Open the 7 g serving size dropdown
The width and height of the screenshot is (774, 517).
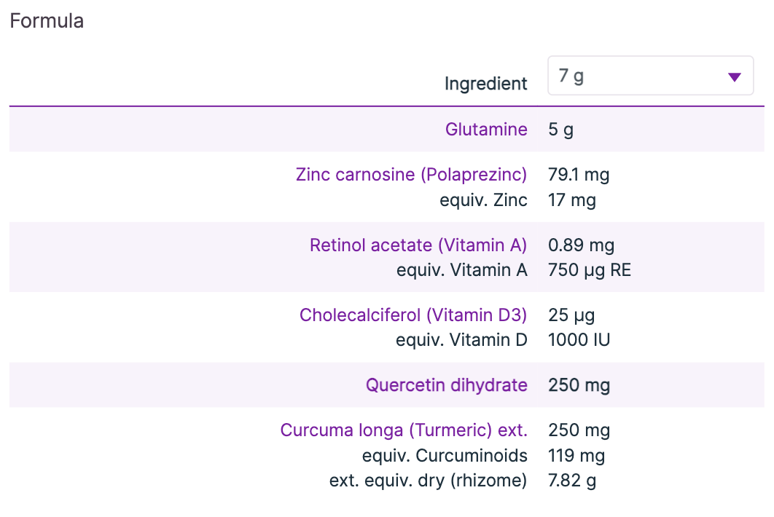(651, 76)
